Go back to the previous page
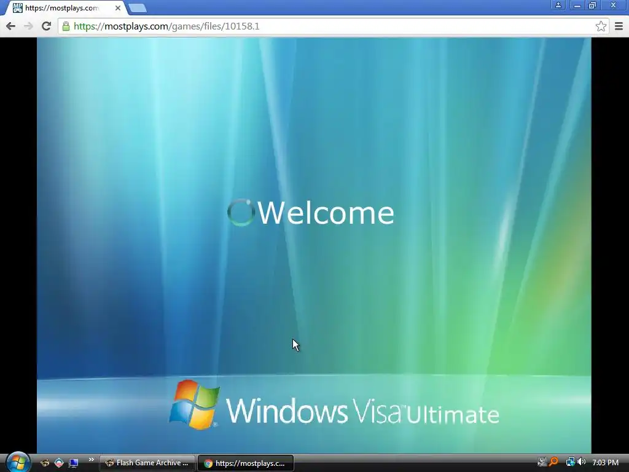This screenshot has height=472, width=629. click(x=11, y=26)
